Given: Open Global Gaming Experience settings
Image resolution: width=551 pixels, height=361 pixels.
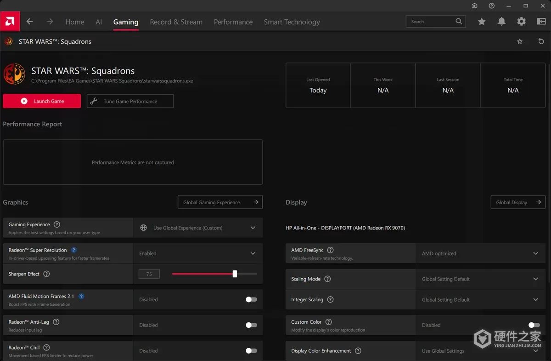Looking at the screenshot, I should tap(220, 202).
